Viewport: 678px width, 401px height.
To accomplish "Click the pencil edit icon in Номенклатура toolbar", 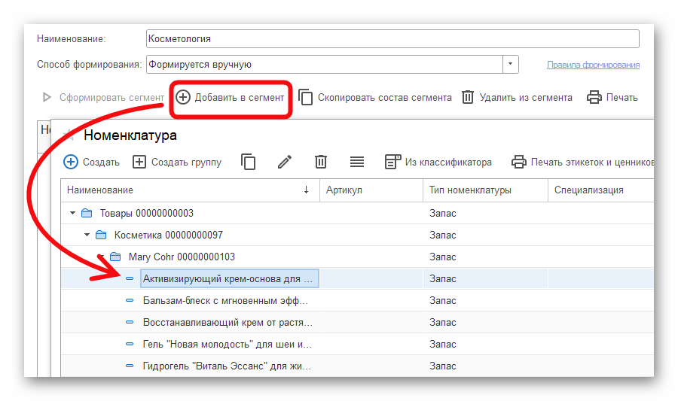I will 285,163.
